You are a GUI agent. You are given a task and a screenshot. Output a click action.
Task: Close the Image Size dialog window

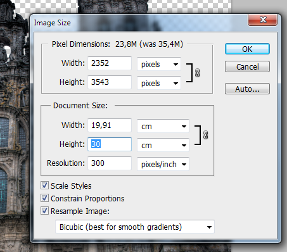262,20
